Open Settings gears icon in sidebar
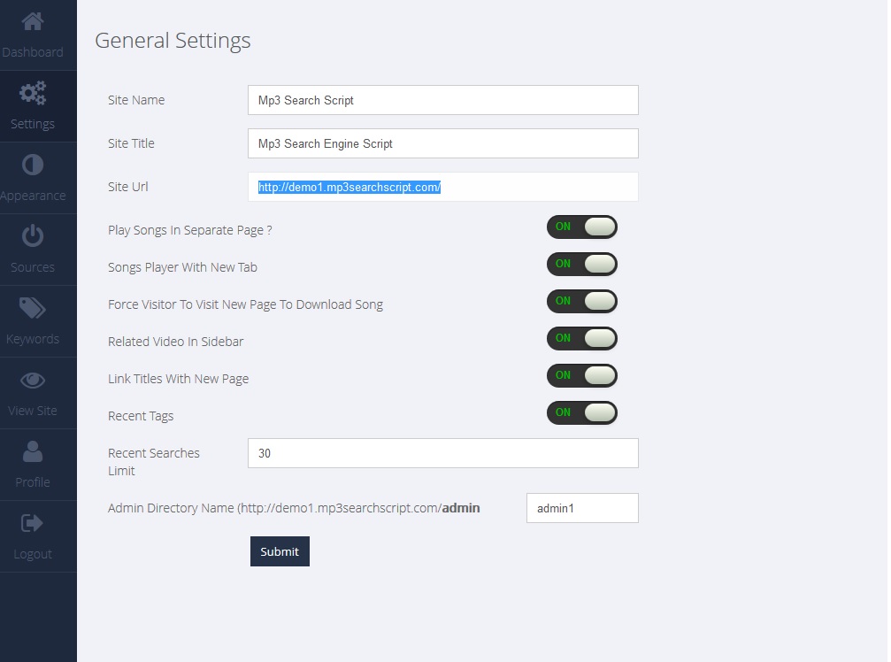 coord(33,93)
